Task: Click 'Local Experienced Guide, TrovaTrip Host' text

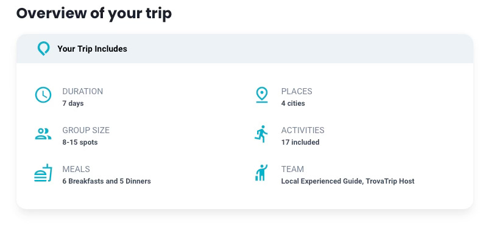Action: [348, 181]
